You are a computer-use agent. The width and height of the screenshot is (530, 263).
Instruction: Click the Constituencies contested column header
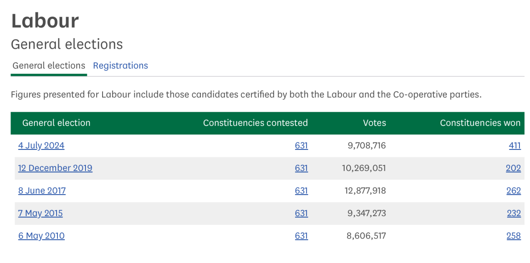[255, 123]
